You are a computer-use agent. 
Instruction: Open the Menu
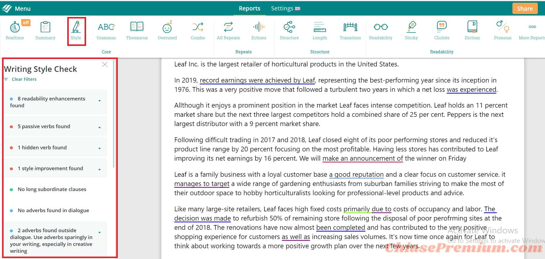[x=23, y=9]
